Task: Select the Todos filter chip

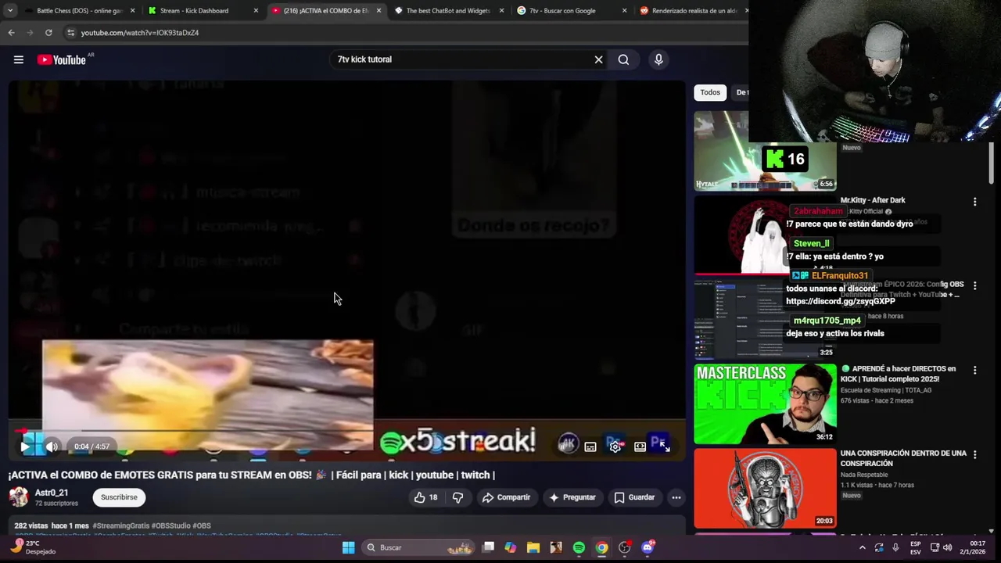Action: (x=710, y=92)
